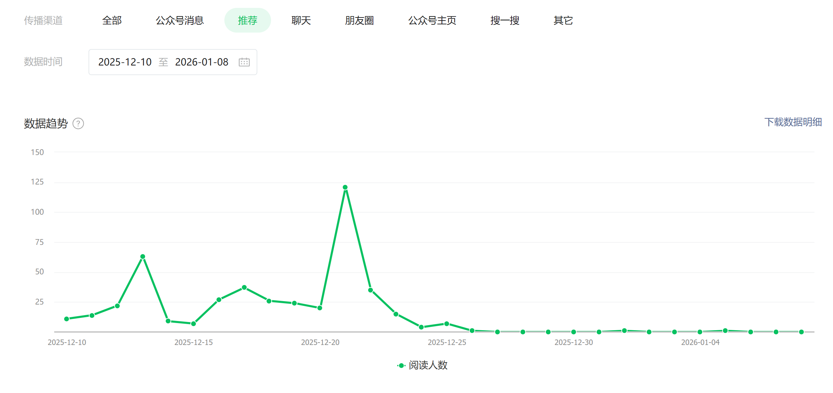The image size is (833, 393).
Task: Switch to 朋友圈 channel
Action: click(359, 21)
